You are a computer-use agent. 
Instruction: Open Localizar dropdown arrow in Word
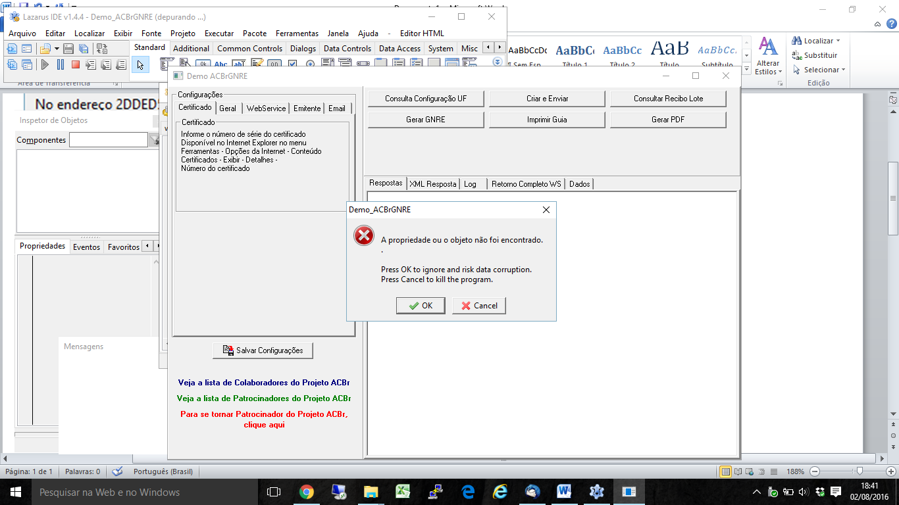pos(838,41)
